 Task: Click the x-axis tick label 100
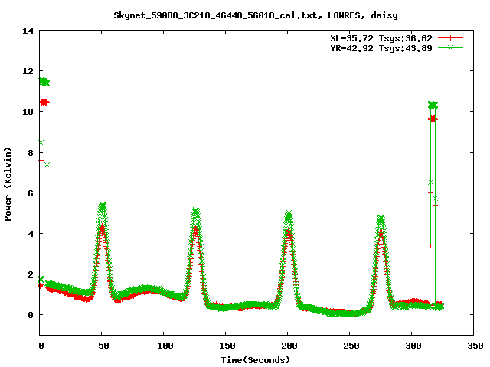[165, 346]
